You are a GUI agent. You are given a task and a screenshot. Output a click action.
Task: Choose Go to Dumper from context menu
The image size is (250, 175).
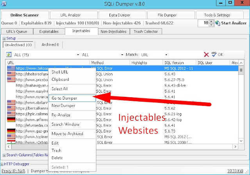click(72, 98)
